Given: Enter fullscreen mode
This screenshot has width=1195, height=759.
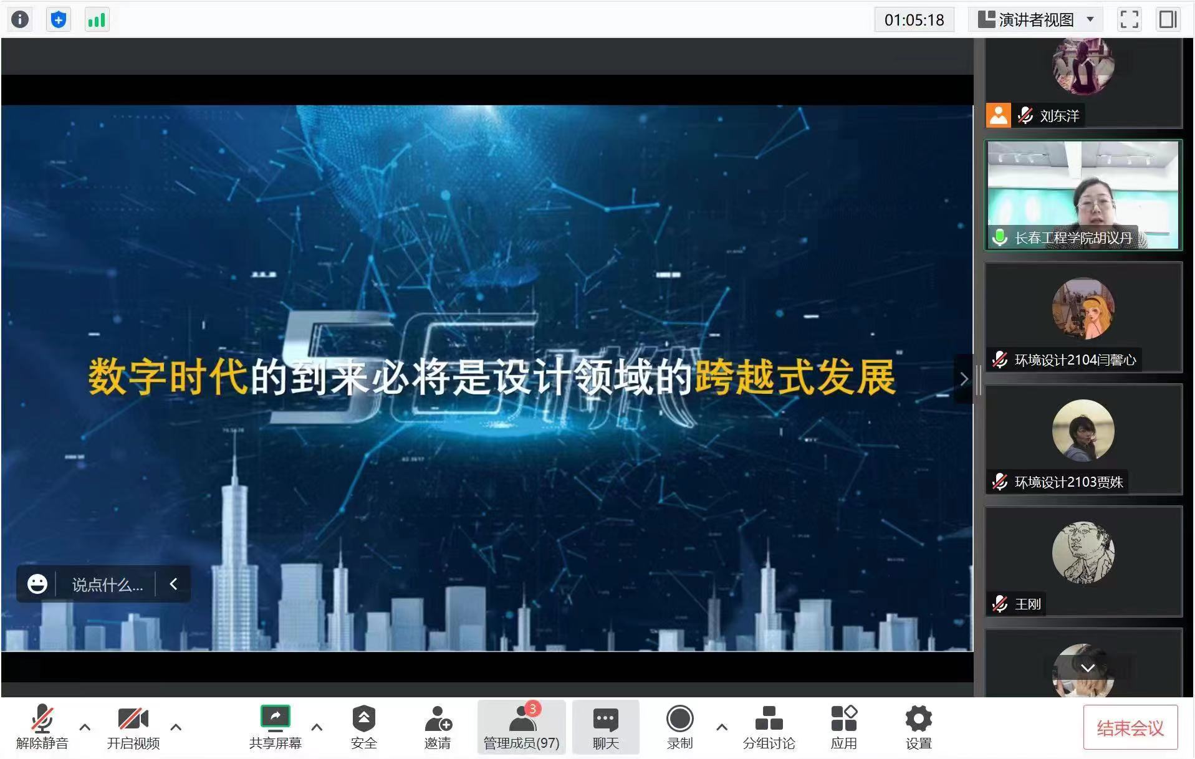Looking at the screenshot, I should pyautogui.click(x=1129, y=20).
